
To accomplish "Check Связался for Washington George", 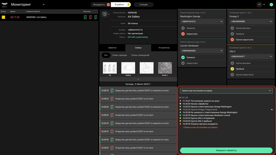I will (x=183, y=28).
